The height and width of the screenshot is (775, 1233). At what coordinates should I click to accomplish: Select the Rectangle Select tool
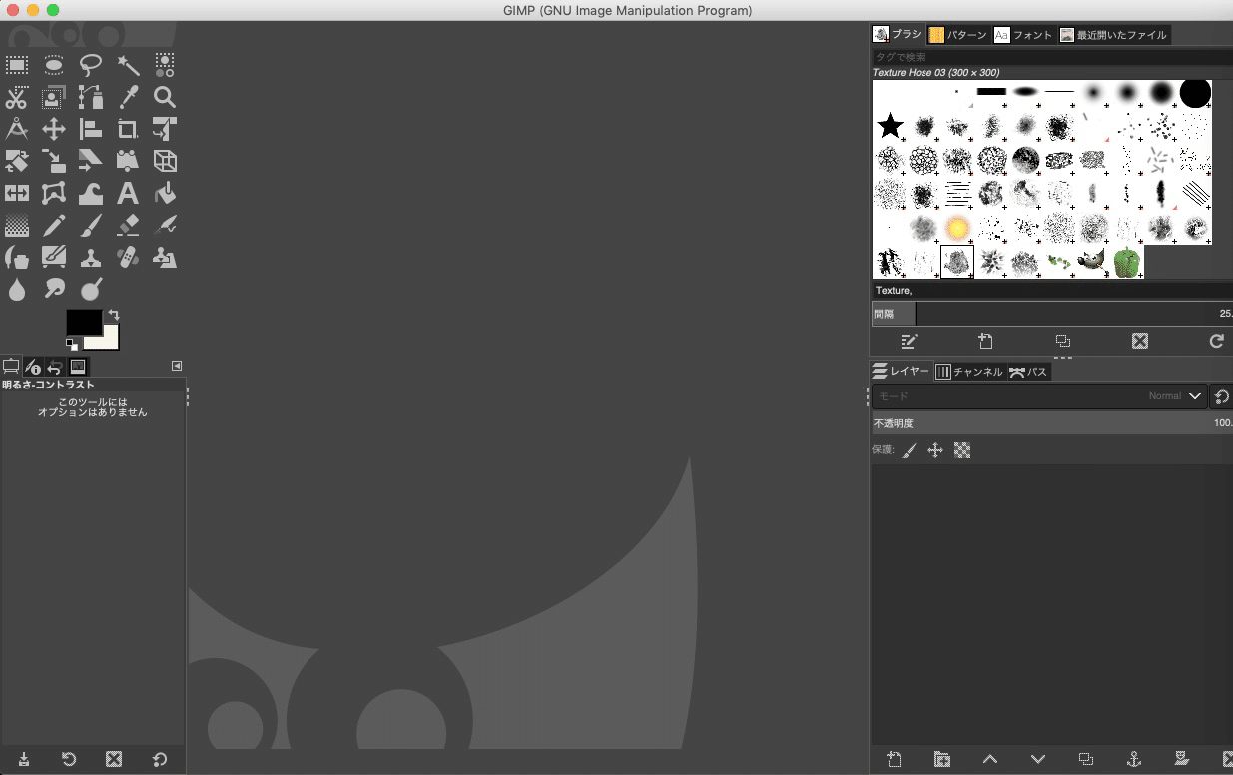point(17,66)
